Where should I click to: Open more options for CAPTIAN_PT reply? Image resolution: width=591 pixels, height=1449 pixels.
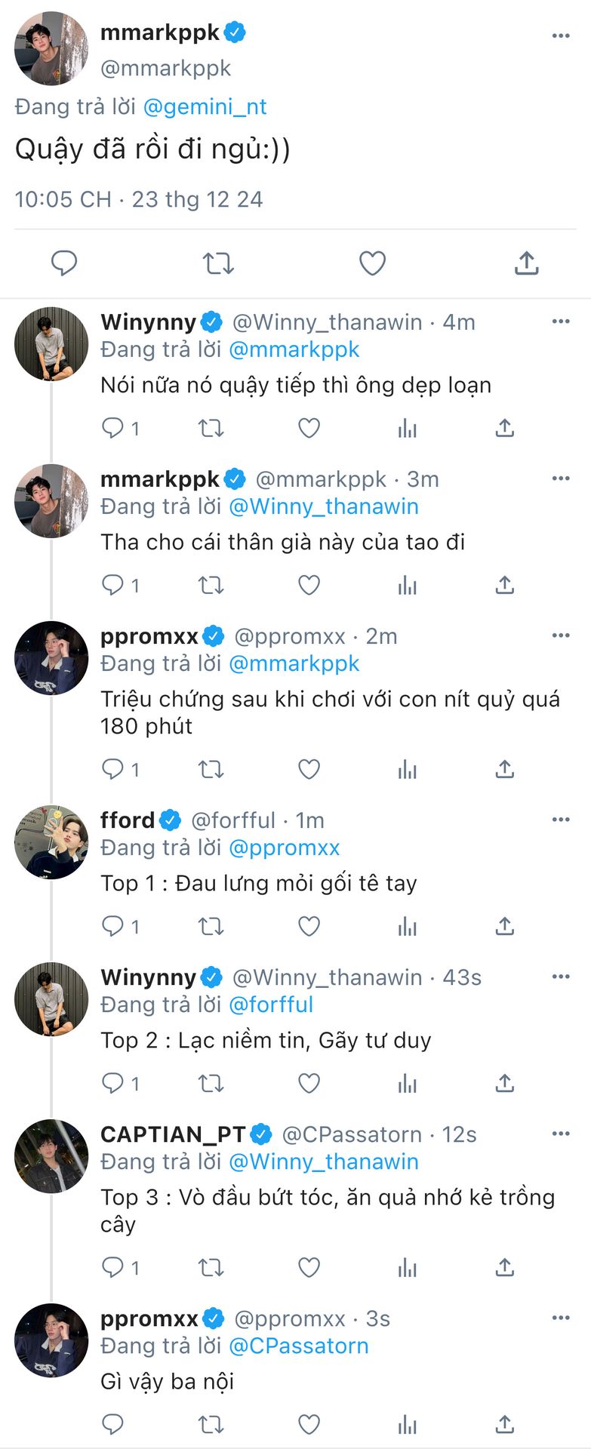(561, 1134)
